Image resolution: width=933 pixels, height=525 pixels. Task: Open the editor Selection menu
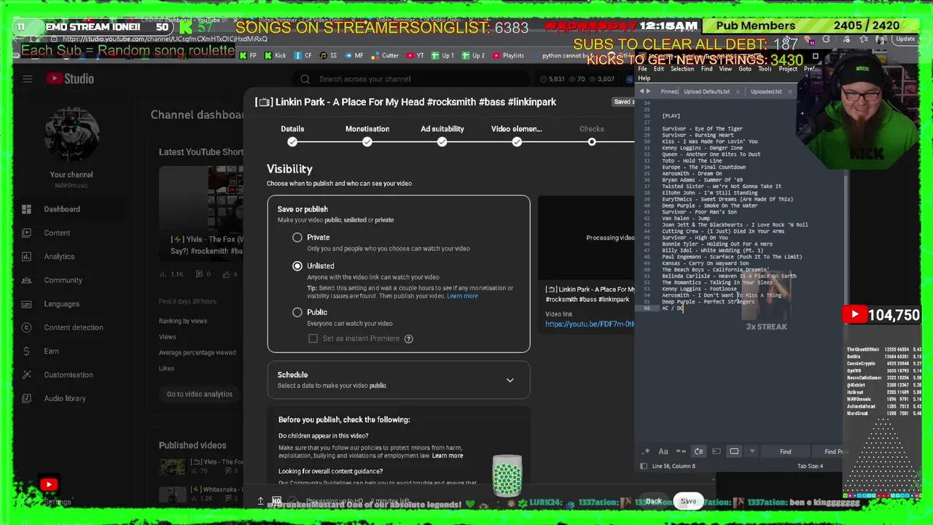point(682,69)
